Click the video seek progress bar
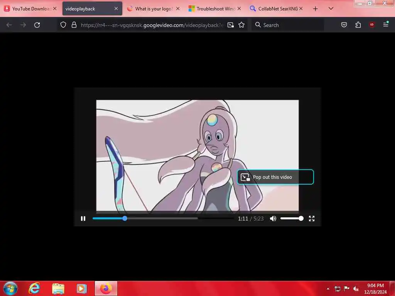Viewport: 395px width, 296px height. [x=163, y=219]
